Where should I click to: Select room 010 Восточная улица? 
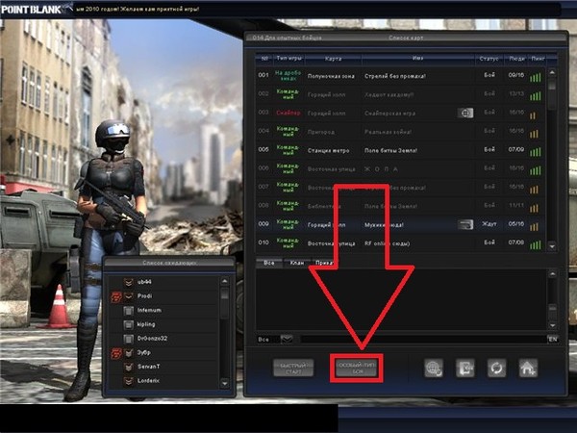pos(400,243)
